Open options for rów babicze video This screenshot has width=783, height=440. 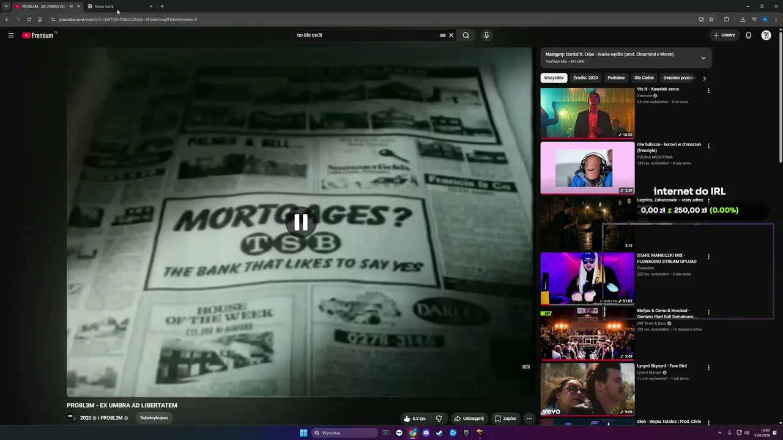pyautogui.click(x=709, y=146)
